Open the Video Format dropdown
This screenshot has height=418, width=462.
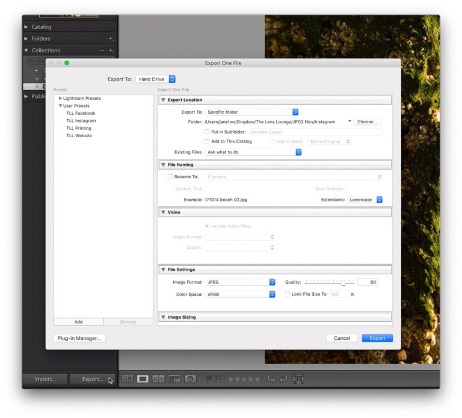click(x=240, y=237)
